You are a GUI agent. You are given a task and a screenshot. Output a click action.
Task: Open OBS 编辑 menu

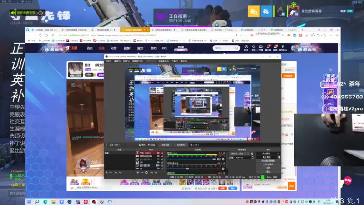tap(117, 61)
